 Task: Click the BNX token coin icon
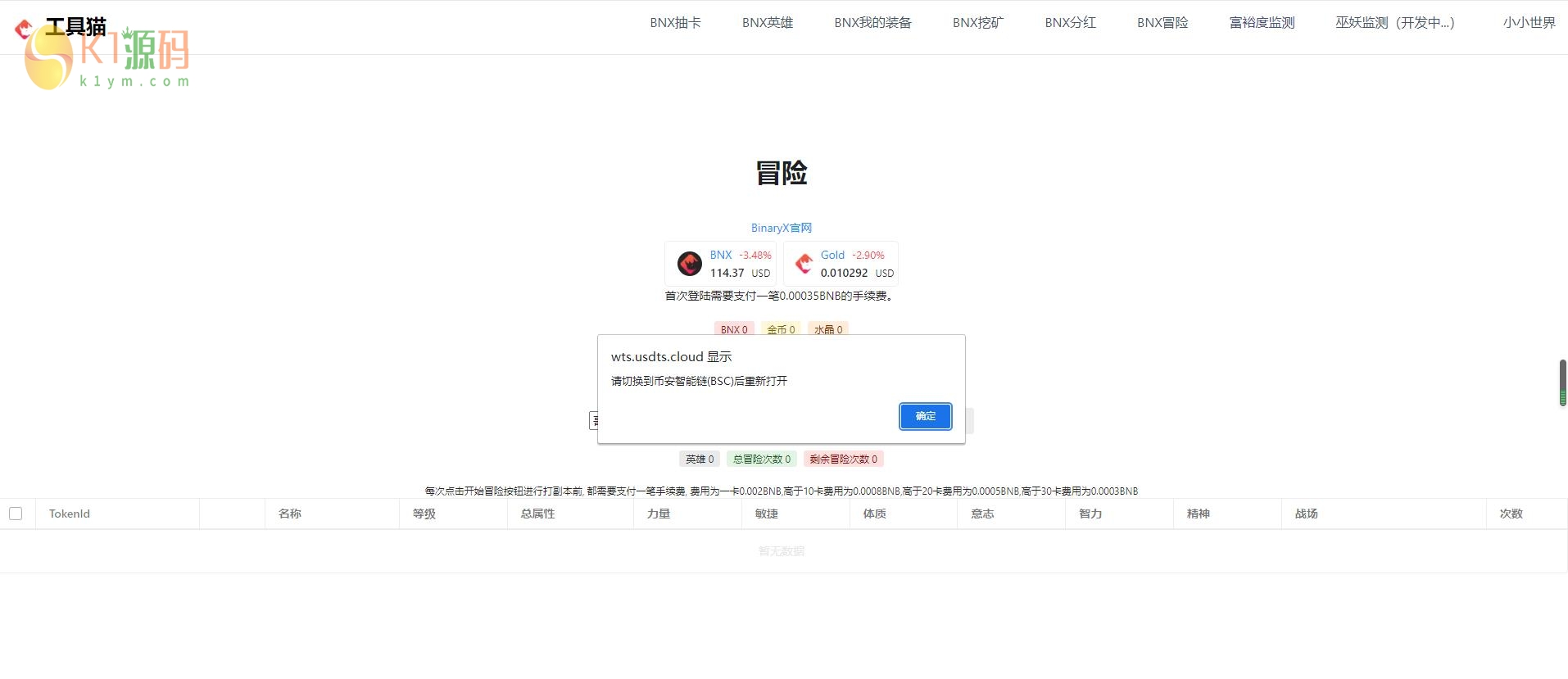click(x=690, y=264)
